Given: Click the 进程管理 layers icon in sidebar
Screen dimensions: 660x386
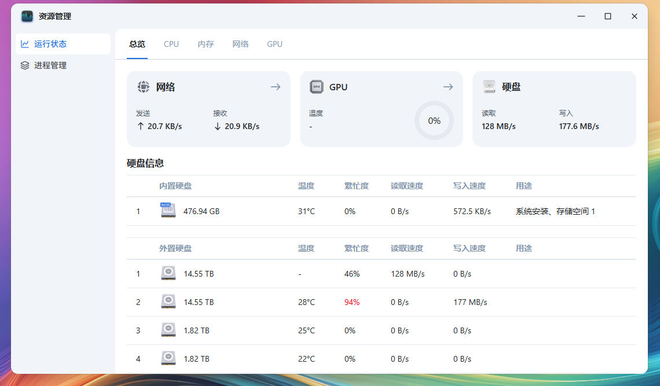Looking at the screenshot, I should pos(25,65).
